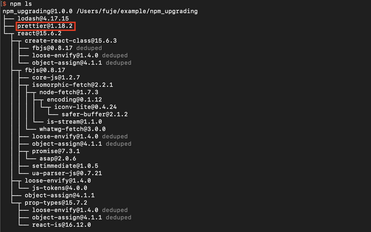Click promise@7.3.1 in the tree
This screenshot has height=232, width=371.
click(x=56, y=151)
